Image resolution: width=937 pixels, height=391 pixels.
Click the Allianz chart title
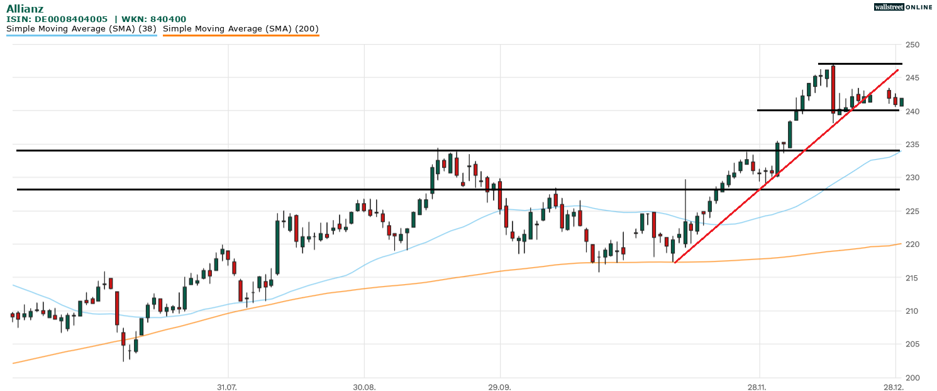pyautogui.click(x=25, y=8)
